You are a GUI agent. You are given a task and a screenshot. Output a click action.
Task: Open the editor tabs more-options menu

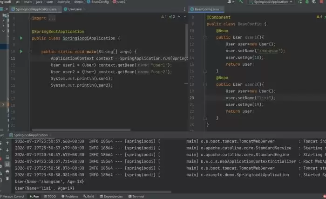click(184, 9)
